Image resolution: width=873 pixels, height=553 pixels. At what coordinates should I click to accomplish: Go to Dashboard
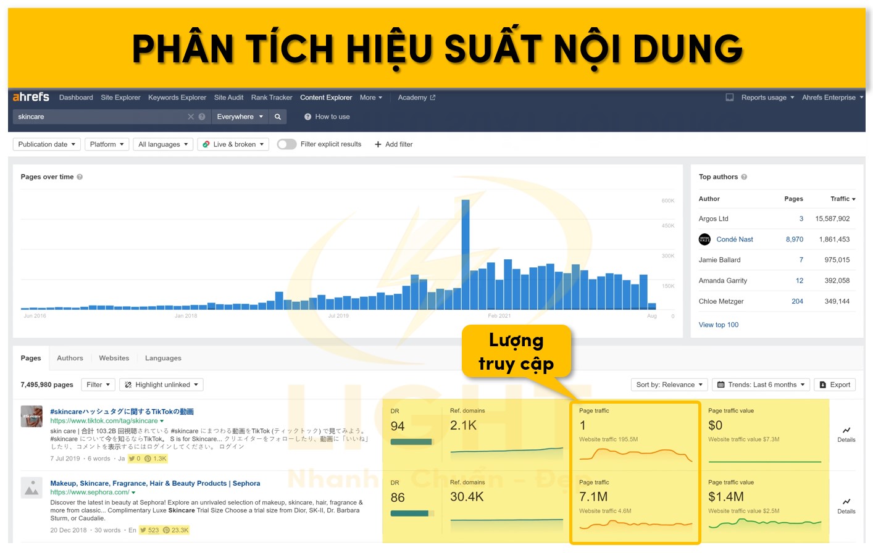coord(76,98)
